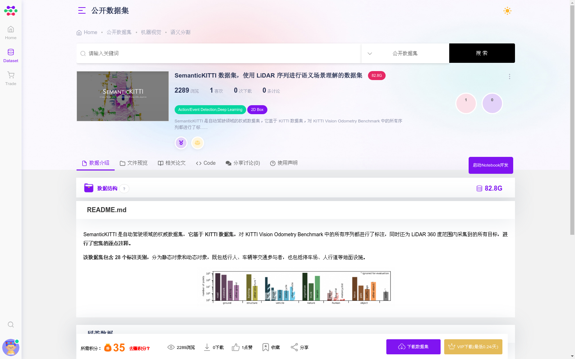This screenshot has width=575, height=359.
Task: Expand the 公开数据集 search scope dropdown
Action: point(405,53)
